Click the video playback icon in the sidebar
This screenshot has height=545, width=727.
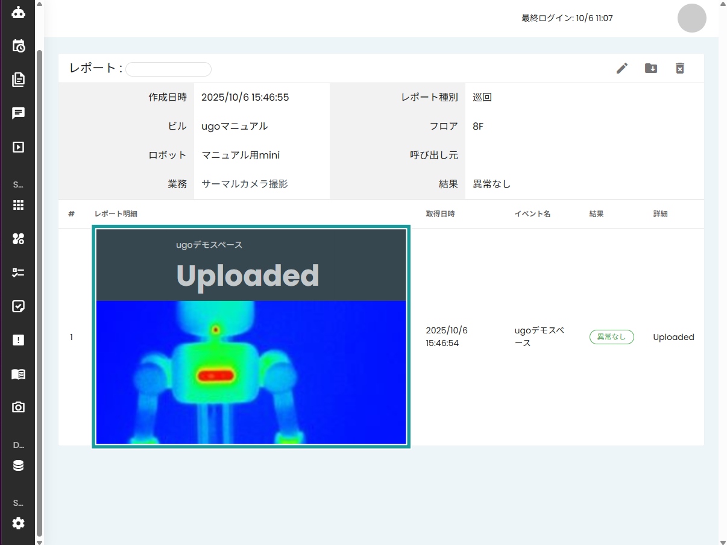(x=17, y=146)
